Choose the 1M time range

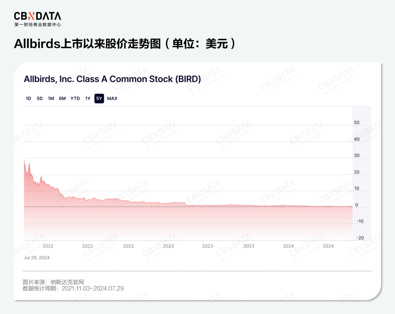click(x=51, y=98)
